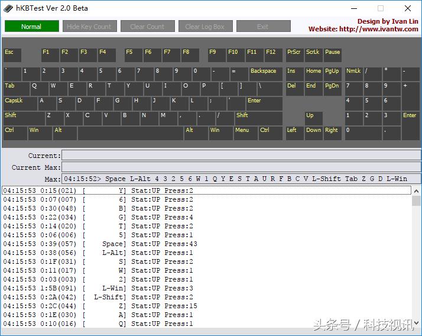The image size is (422, 336).
Task: Click the numpad 0 key tile
Action: click(363, 133)
